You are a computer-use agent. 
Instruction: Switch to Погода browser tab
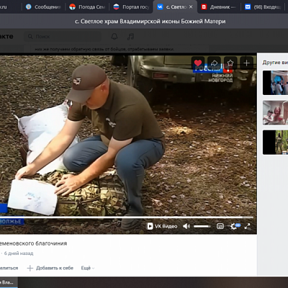pyautogui.click(x=88, y=7)
